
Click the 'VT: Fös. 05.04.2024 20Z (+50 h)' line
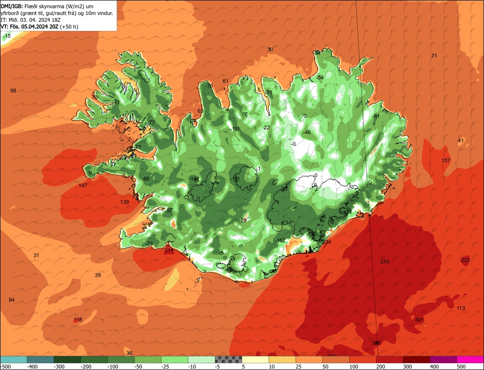point(40,27)
